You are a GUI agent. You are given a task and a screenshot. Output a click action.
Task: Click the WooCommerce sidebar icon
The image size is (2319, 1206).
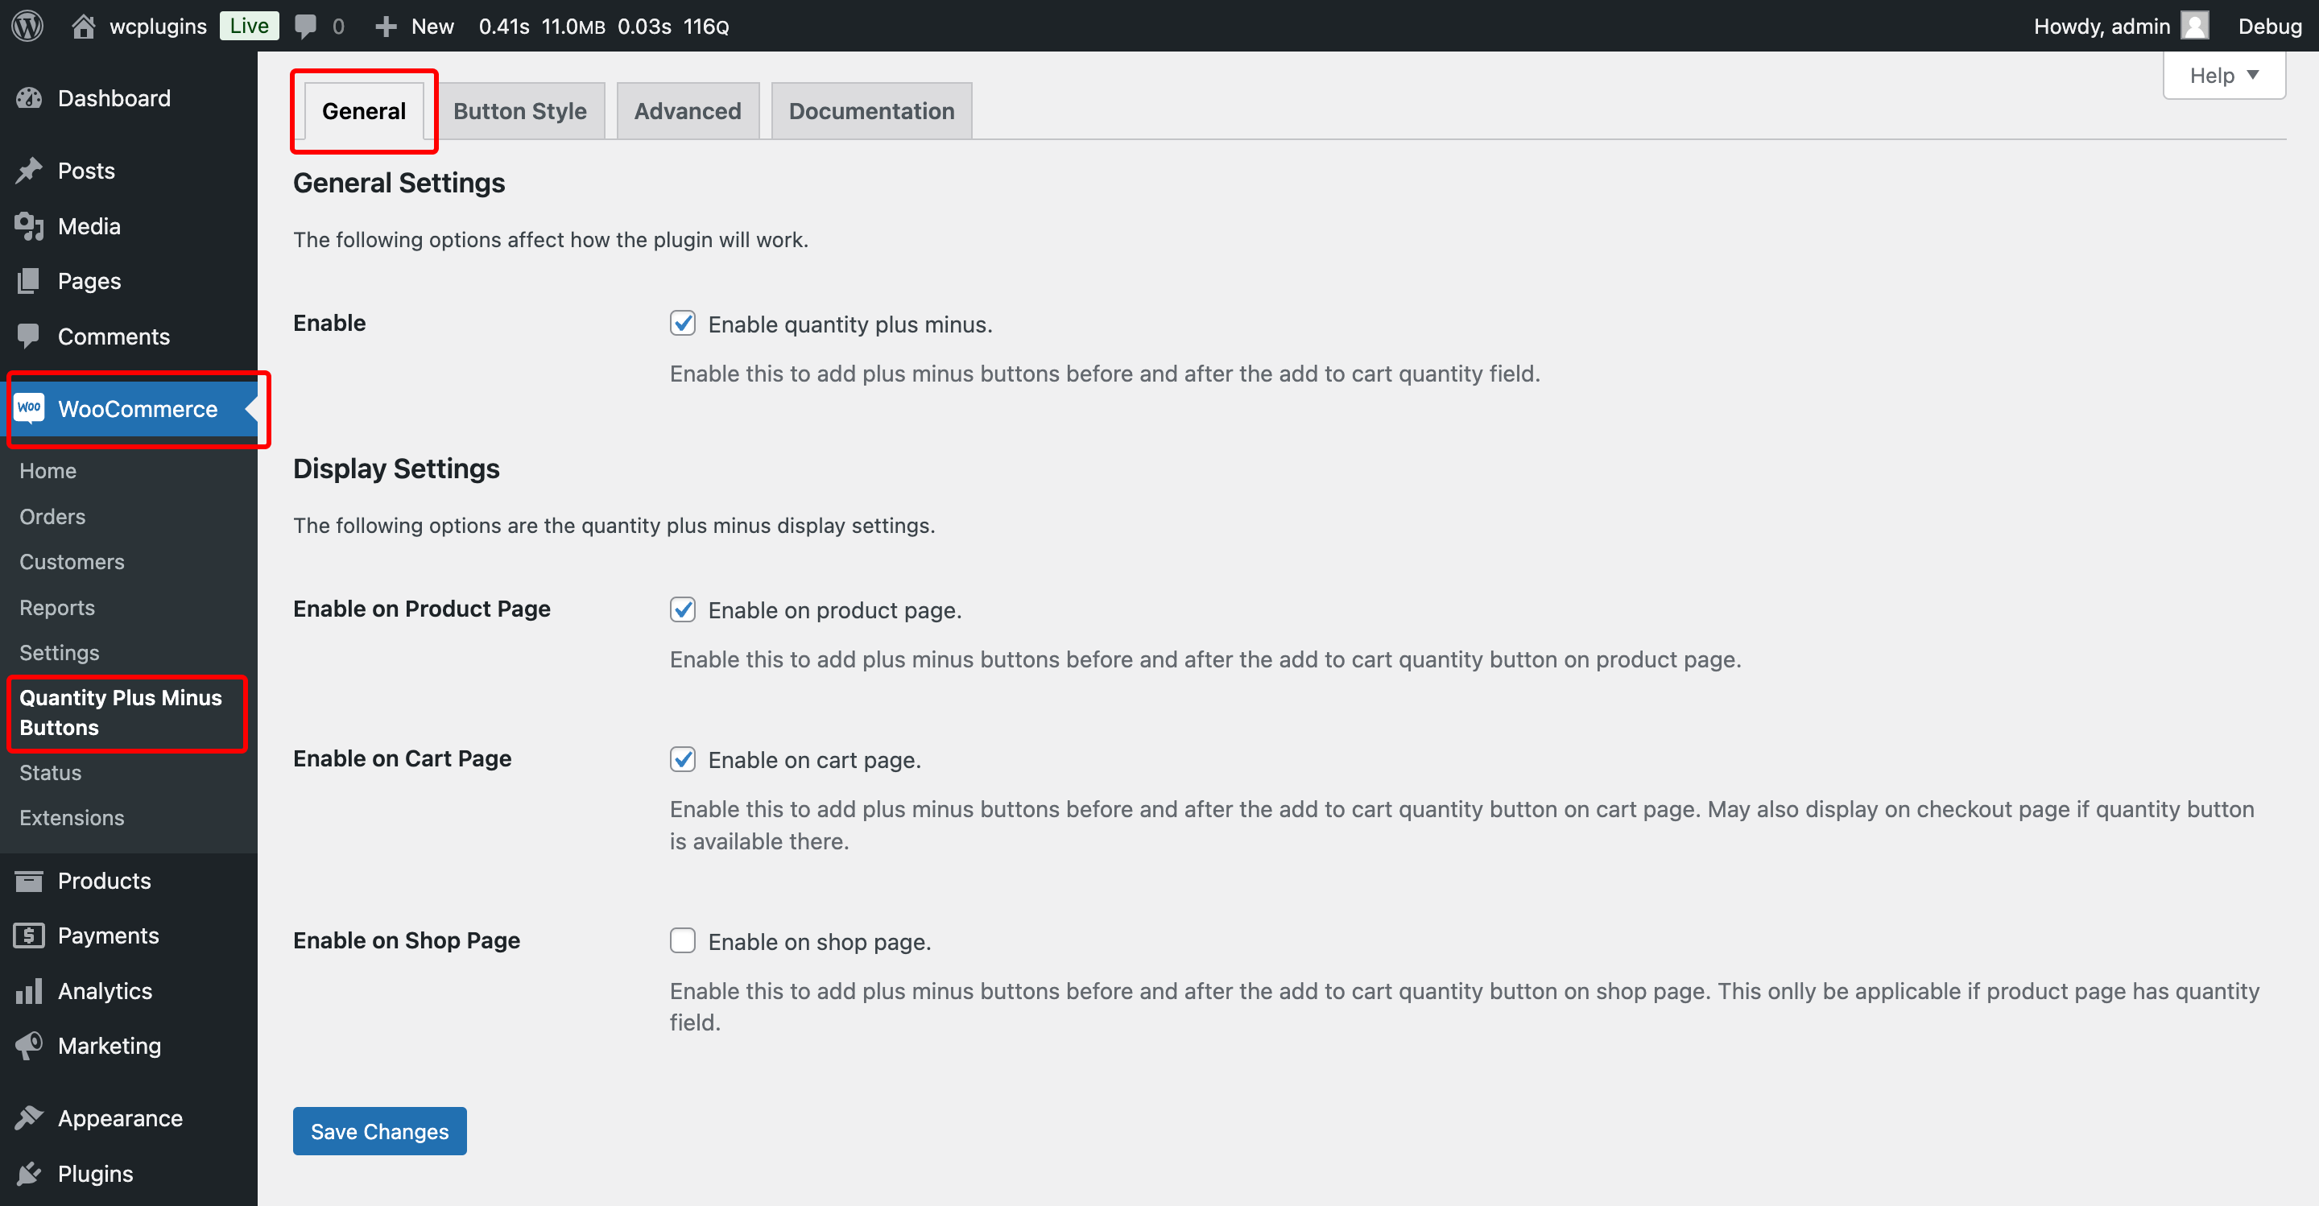tap(30, 409)
